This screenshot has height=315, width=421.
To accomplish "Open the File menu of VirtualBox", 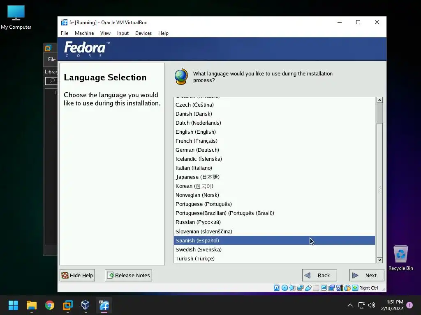I will (x=65, y=33).
